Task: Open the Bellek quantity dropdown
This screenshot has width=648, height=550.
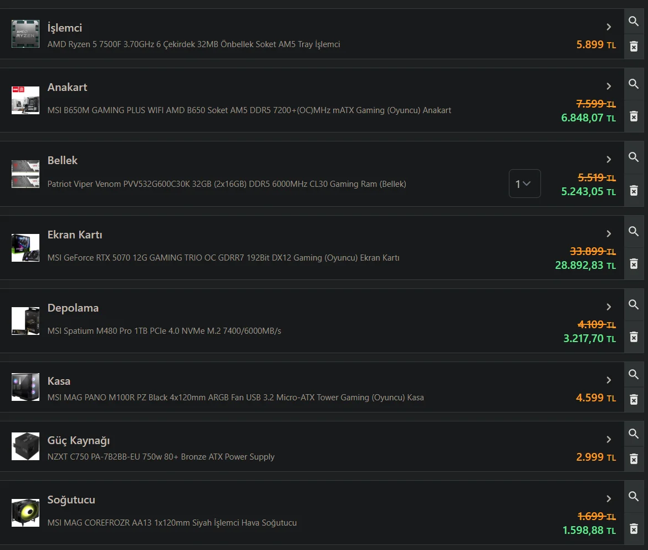Action: coord(524,184)
